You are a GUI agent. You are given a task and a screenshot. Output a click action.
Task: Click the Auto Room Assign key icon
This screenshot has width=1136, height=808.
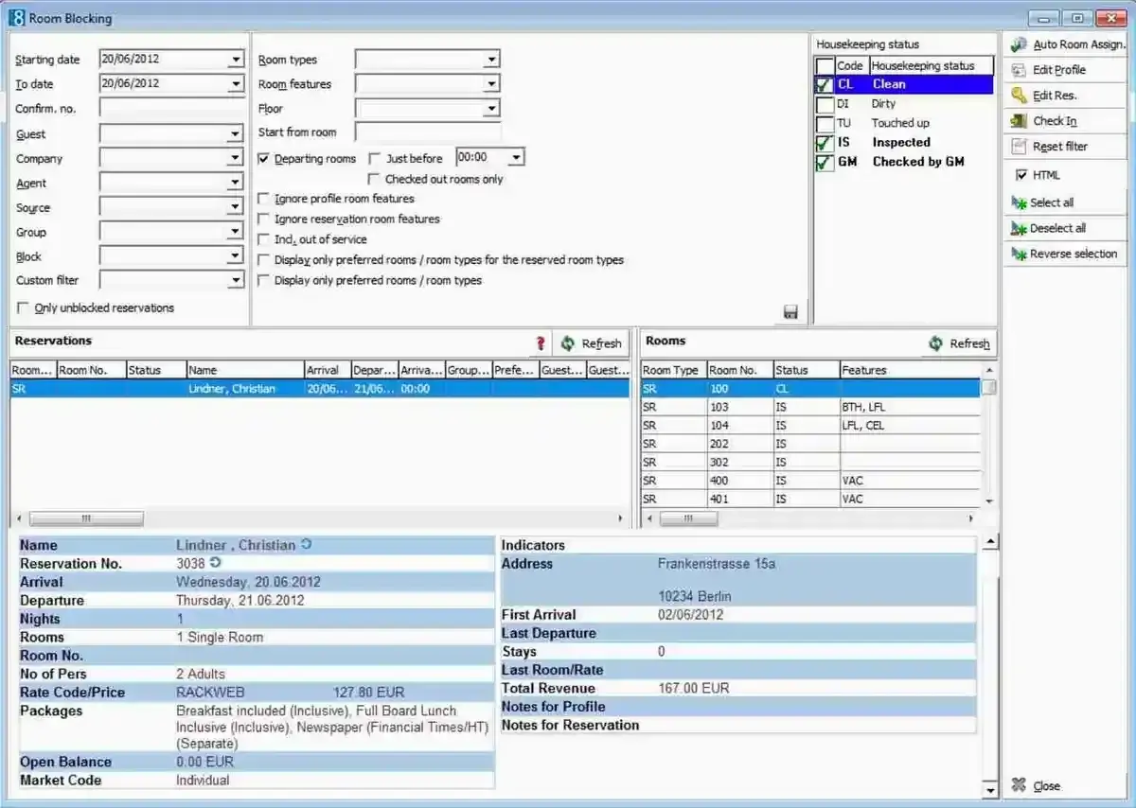[1019, 44]
